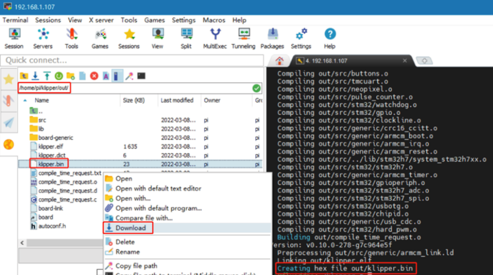Sort file list by Name column

coord(42,101)
